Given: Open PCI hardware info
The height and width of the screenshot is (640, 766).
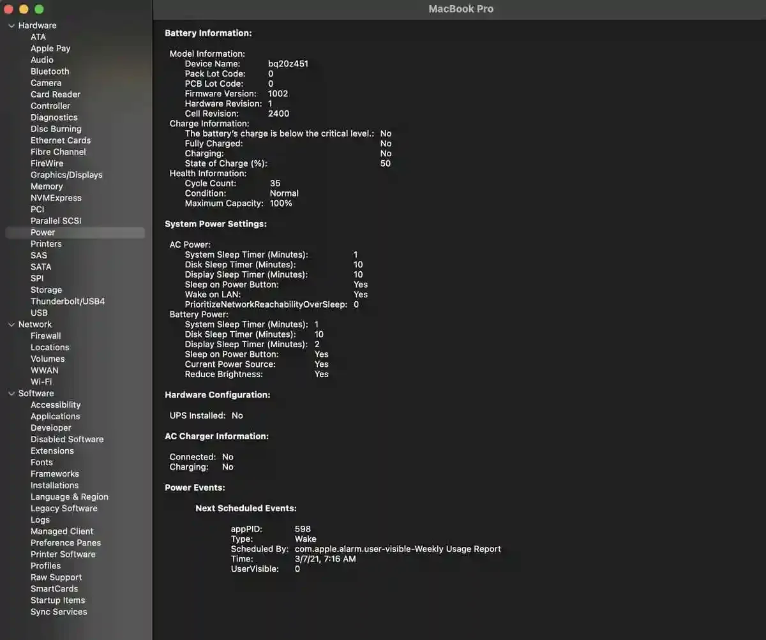Looking at the screenshot, I should [38, 209].
